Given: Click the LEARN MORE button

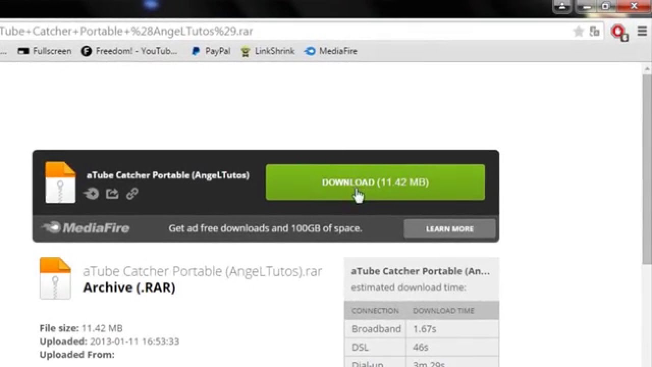Looking at the screenshot, I should click(x=449, y=229).
